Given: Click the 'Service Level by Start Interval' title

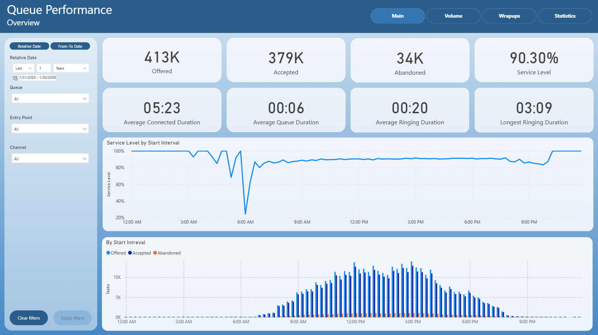Looking at the screenshot, I should coord(143,143).
